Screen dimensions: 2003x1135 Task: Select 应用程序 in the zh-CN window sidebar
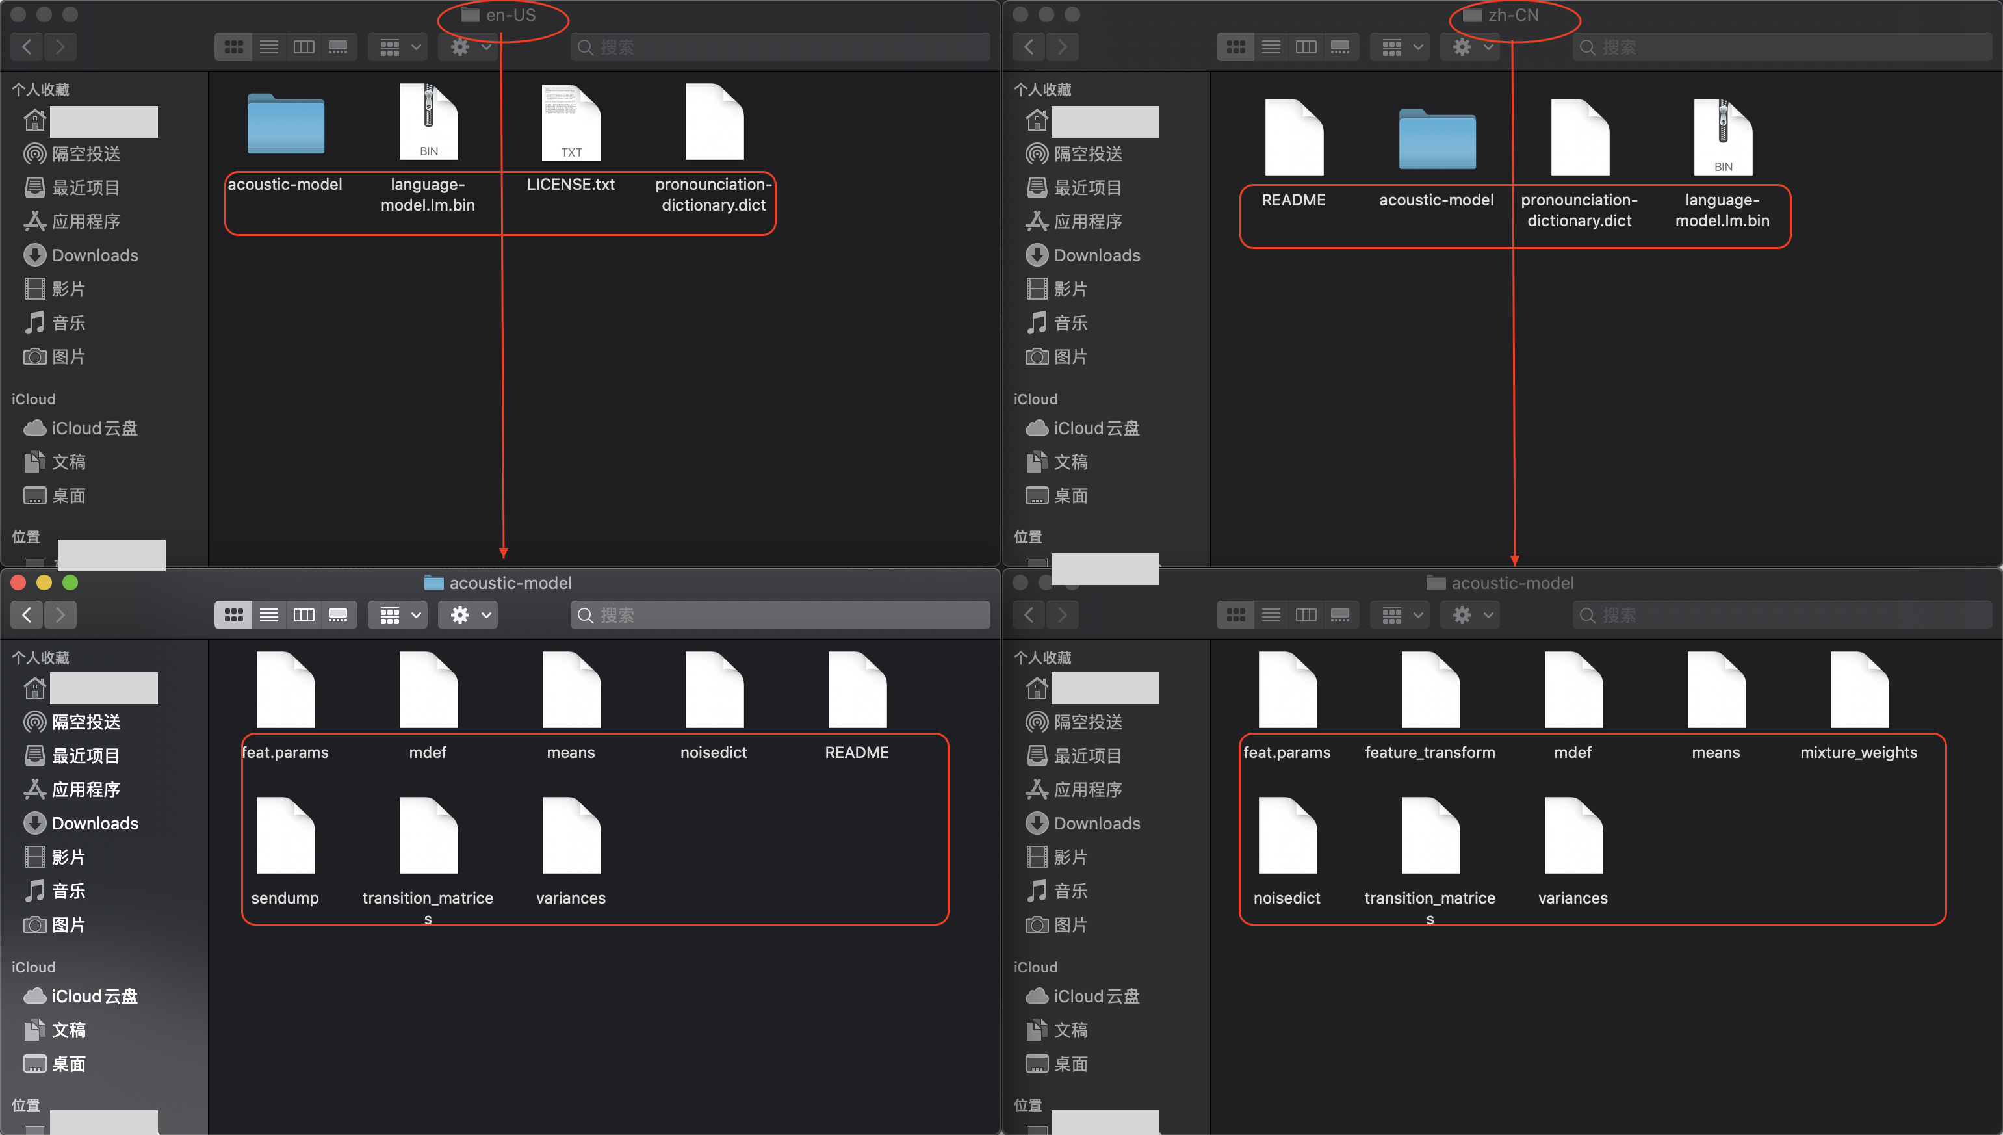pos(1087,222)
